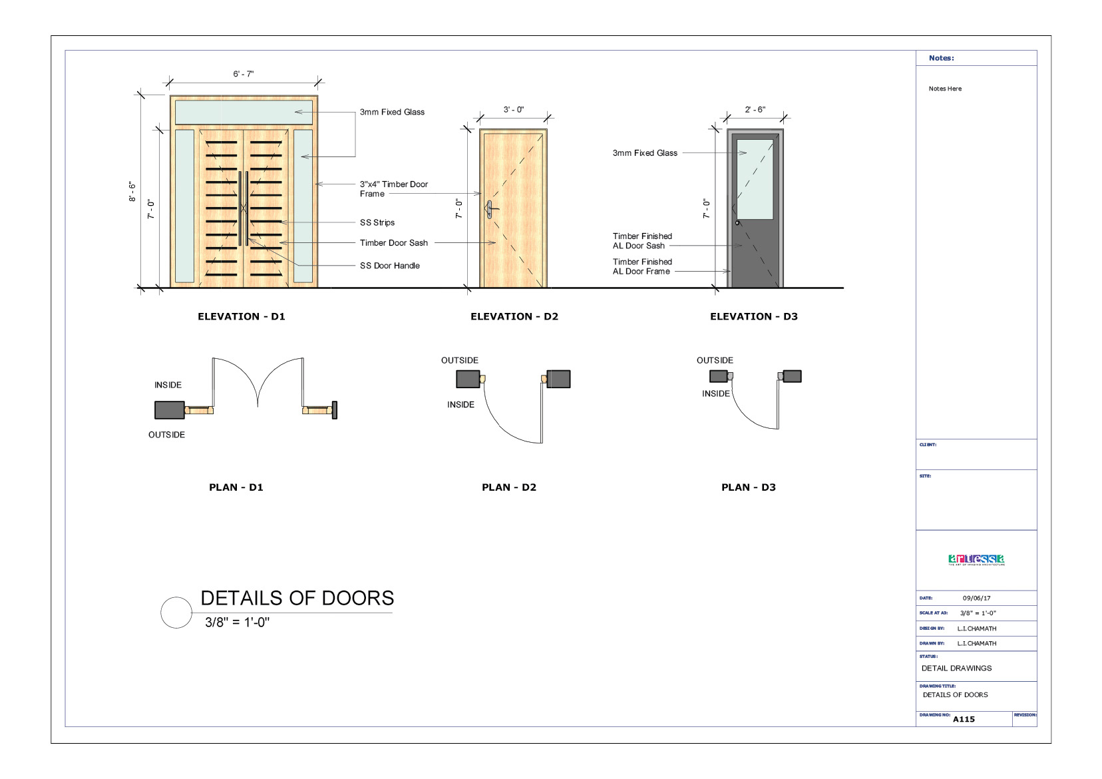Select the PLAN - D3 view label
The image size is (1102, 779).
tap(748, 487)
